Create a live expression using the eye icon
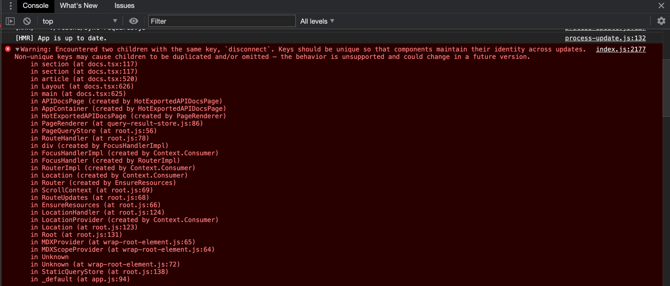670x286 pixels. pyautogui.click(x=134, y=21)
